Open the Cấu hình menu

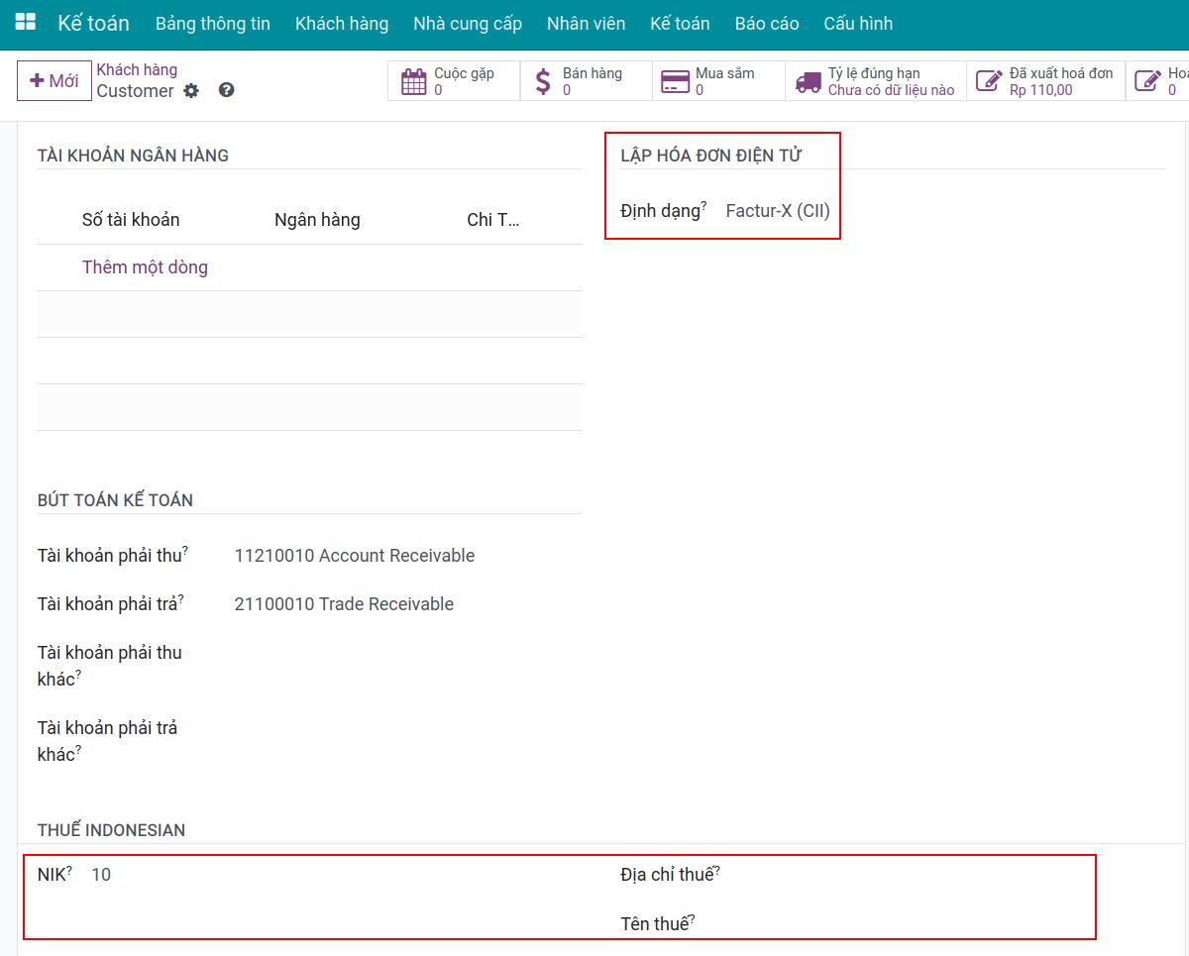click(858, 23)
